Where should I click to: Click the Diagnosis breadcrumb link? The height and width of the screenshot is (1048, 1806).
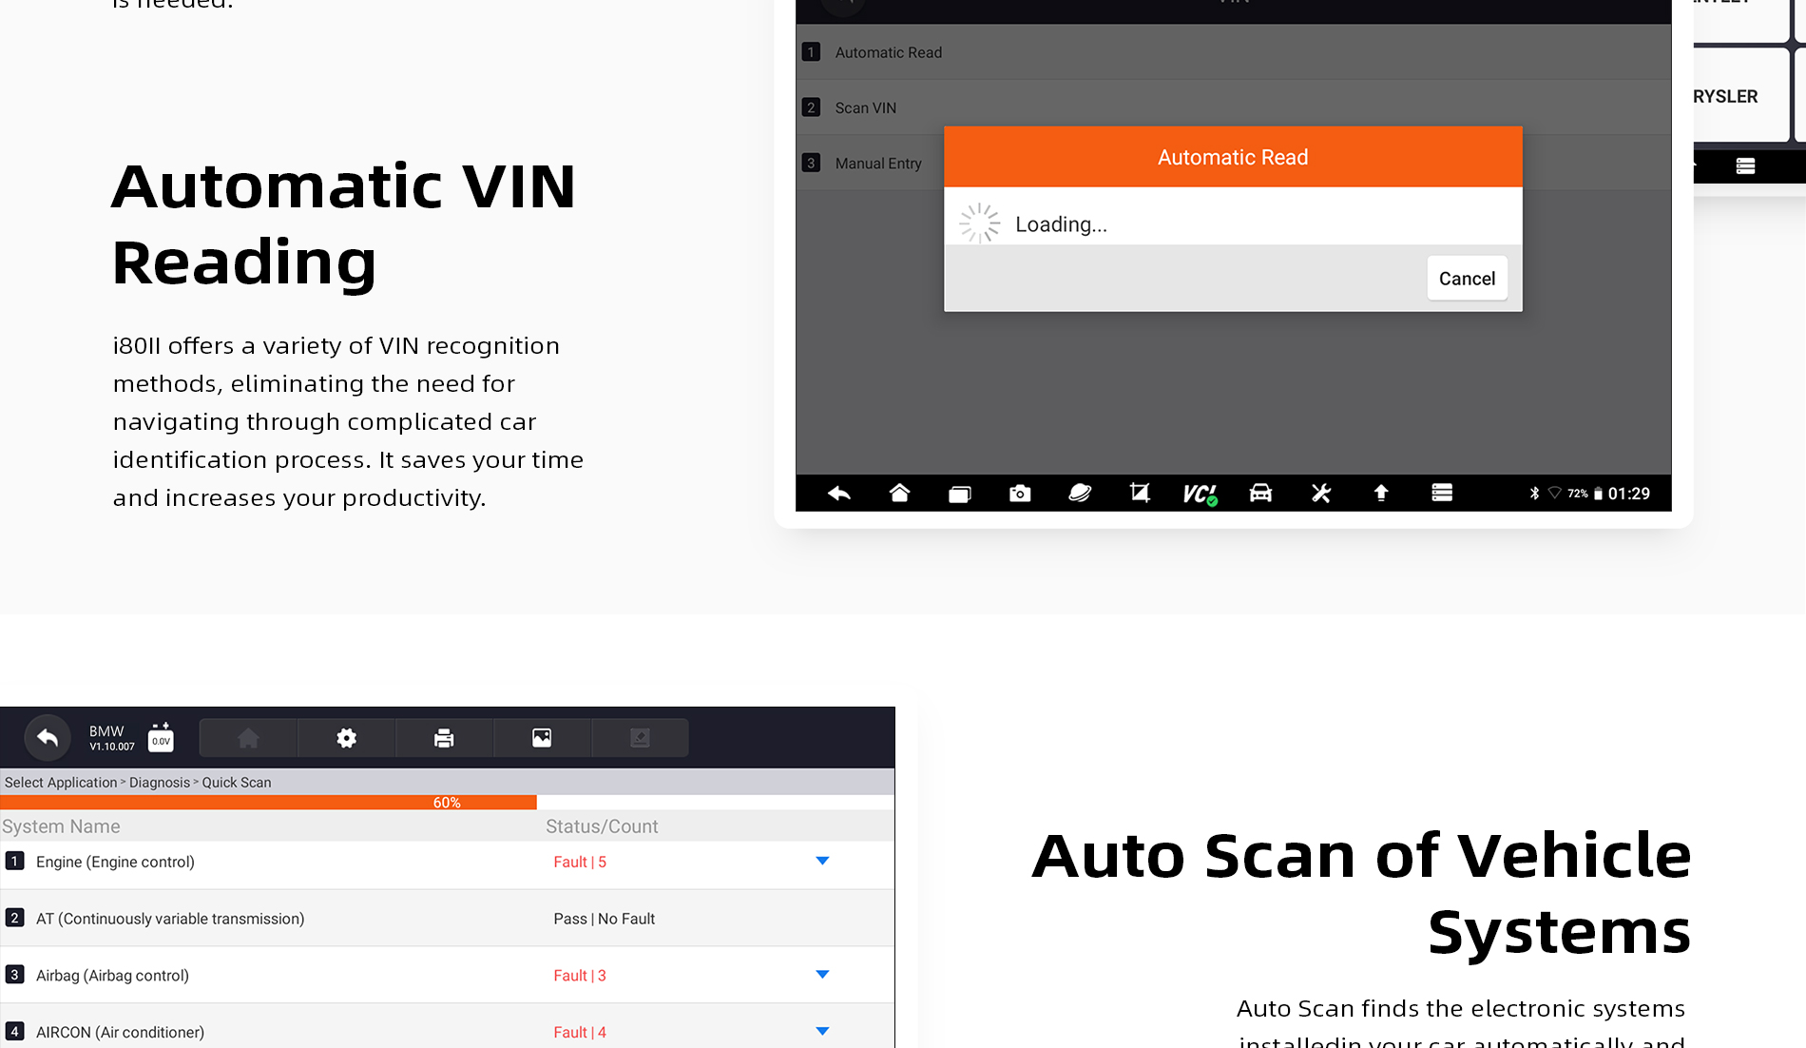pyautogui.click(x=160, y=783)
